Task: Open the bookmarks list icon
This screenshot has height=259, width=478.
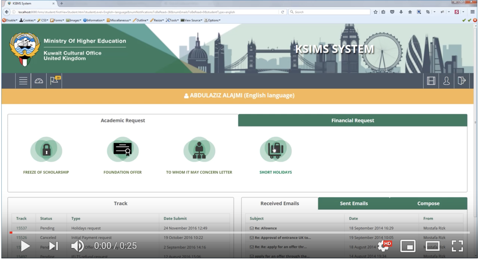Action: [x=384, y=12]
